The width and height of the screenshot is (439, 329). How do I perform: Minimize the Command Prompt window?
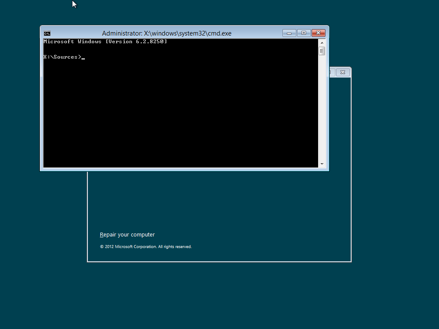(289, 33)
